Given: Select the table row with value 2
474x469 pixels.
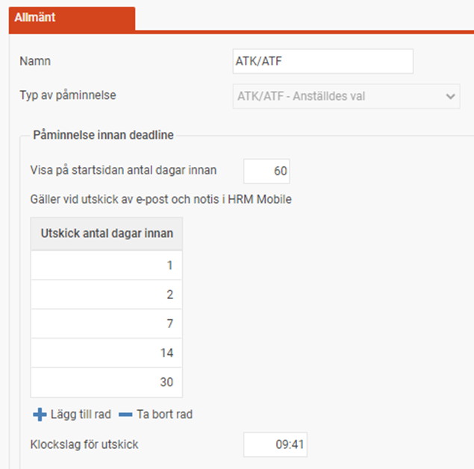Looking at the screenshot, I should [x=106, y=295].
